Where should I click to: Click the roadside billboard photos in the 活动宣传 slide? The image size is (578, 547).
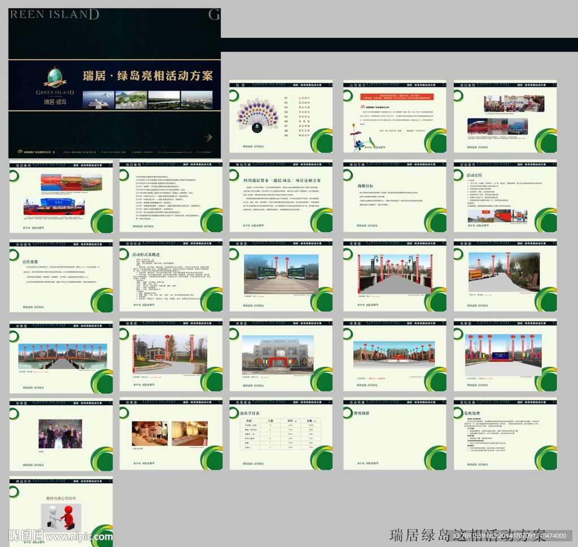coord(497,216)
